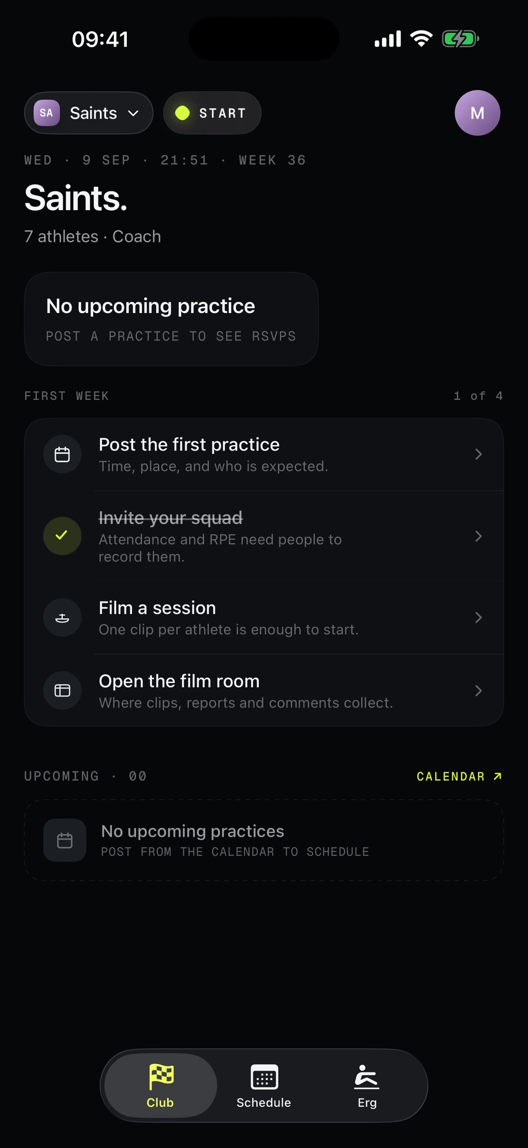Expand the Saints team switcher dropdown
528x1148 pixels.
89,113
